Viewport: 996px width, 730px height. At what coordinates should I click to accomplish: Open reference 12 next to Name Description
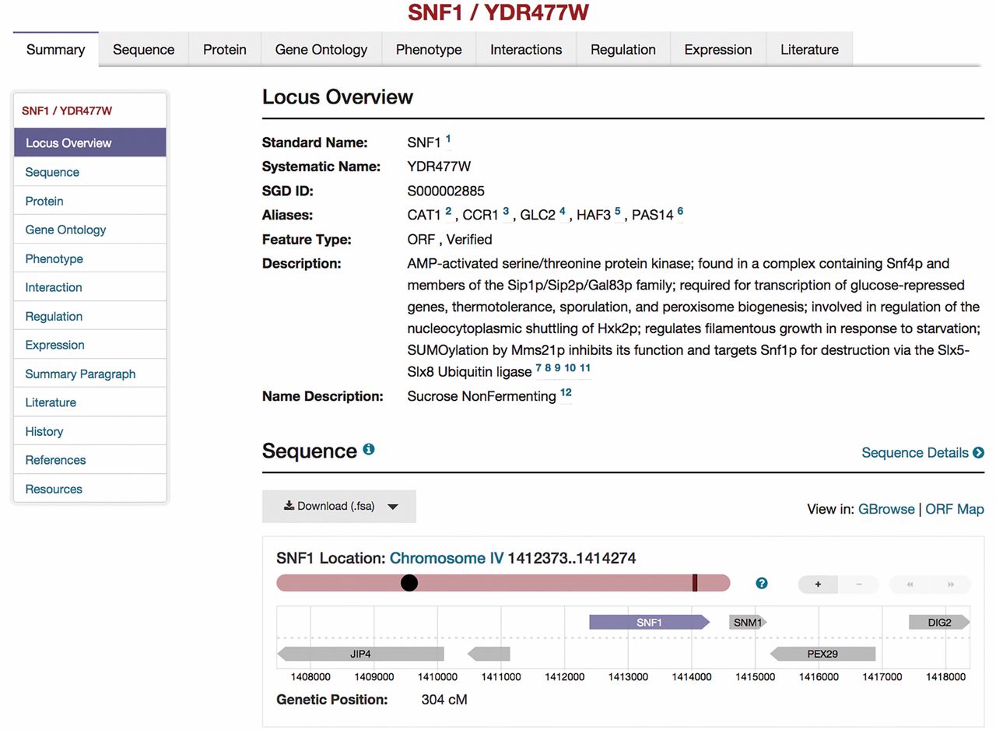coord(566,393)
